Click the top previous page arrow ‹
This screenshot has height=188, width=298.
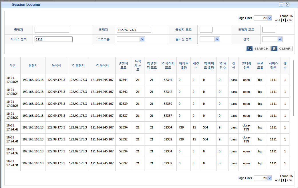pos(279,20)
